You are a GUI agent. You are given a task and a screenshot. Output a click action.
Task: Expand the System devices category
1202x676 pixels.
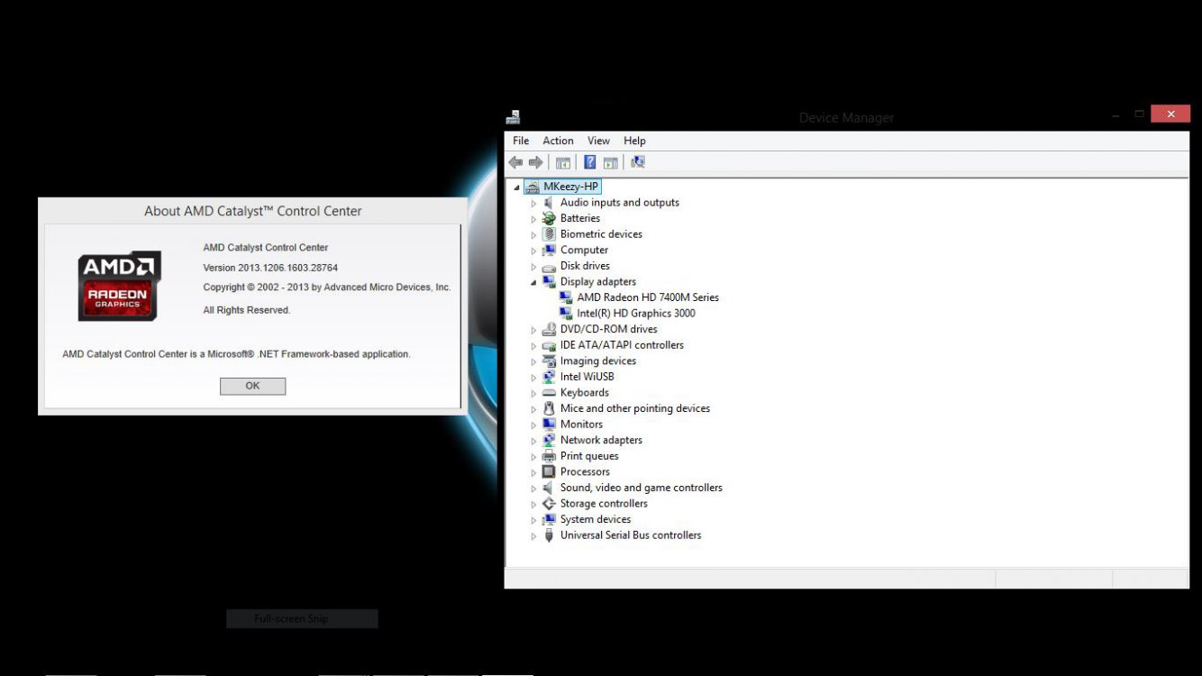[533, 520]
